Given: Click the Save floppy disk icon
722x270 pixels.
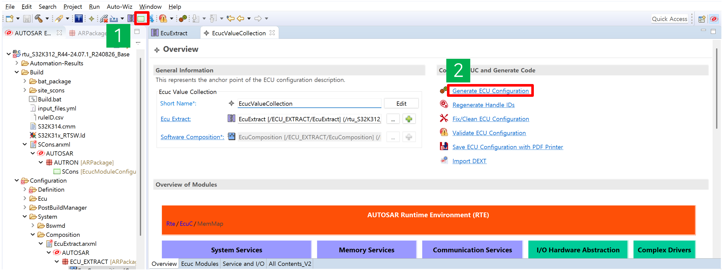Looking at the screenshot, I should [27, 19].
